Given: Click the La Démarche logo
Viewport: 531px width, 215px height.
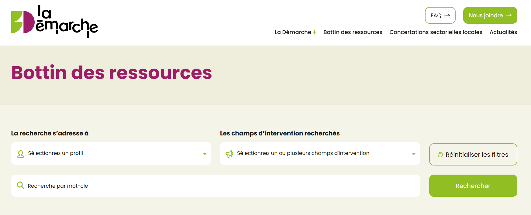Looking at the screenshot, I should (x=54, y=22).
